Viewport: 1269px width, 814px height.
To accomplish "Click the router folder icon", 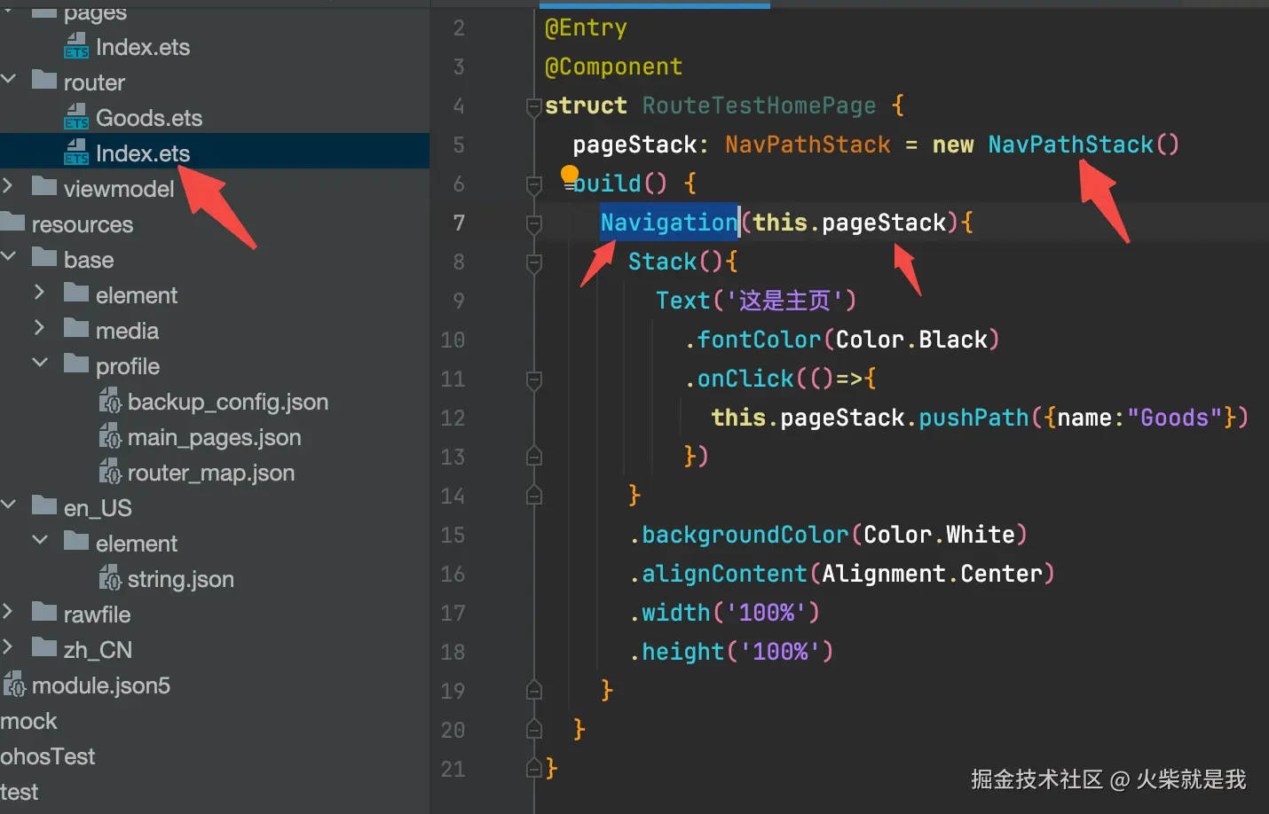I will click(44, 81).
